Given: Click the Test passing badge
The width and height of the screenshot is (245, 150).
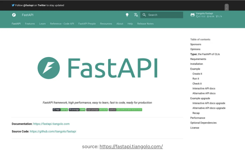Looking at the screenshot, I should pos(60,110).
